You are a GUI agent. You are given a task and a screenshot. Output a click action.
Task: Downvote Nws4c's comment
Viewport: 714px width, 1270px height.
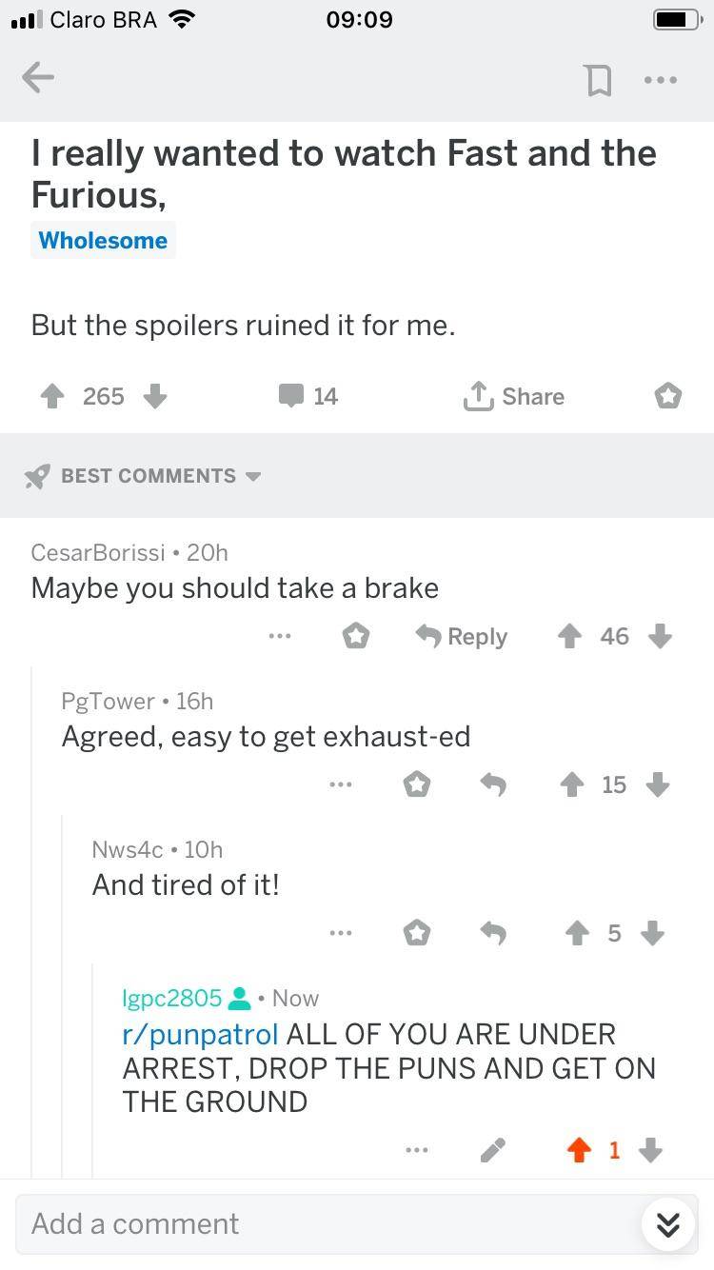point(652,934)
